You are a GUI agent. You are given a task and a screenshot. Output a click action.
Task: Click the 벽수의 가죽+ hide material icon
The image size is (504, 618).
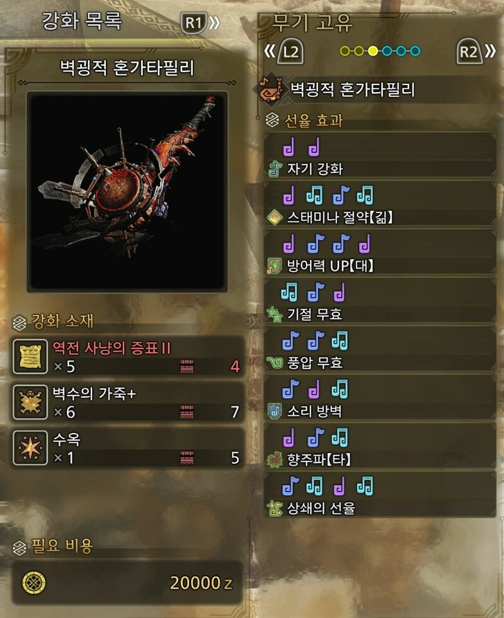pyautogui.click(x=30, y=402)
